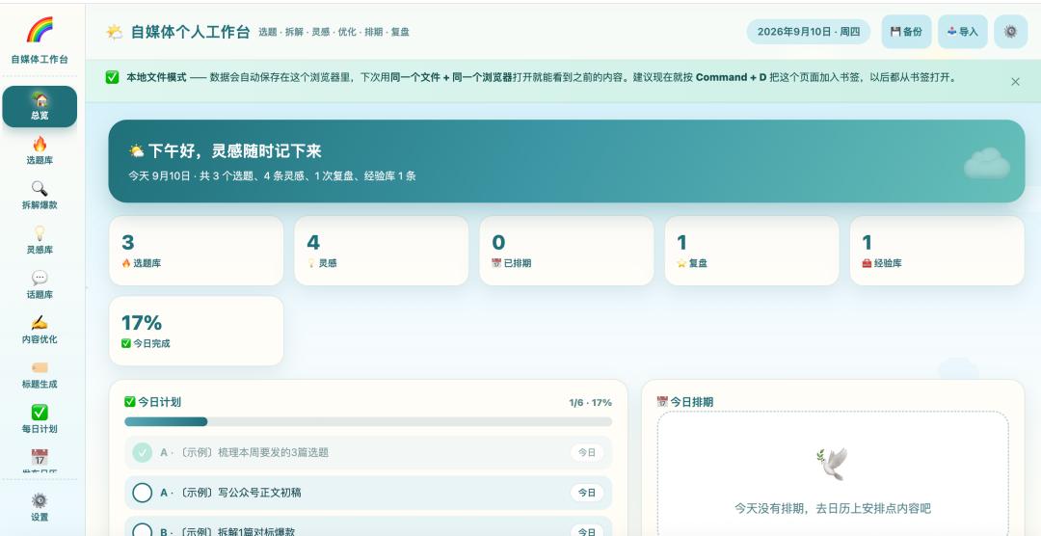Viewport: 1041px width, 536px height.
Task: Click 今日 tag on 梳理本周要发的3篇选题
Action: pyautogui.click(x=587, y=452)
